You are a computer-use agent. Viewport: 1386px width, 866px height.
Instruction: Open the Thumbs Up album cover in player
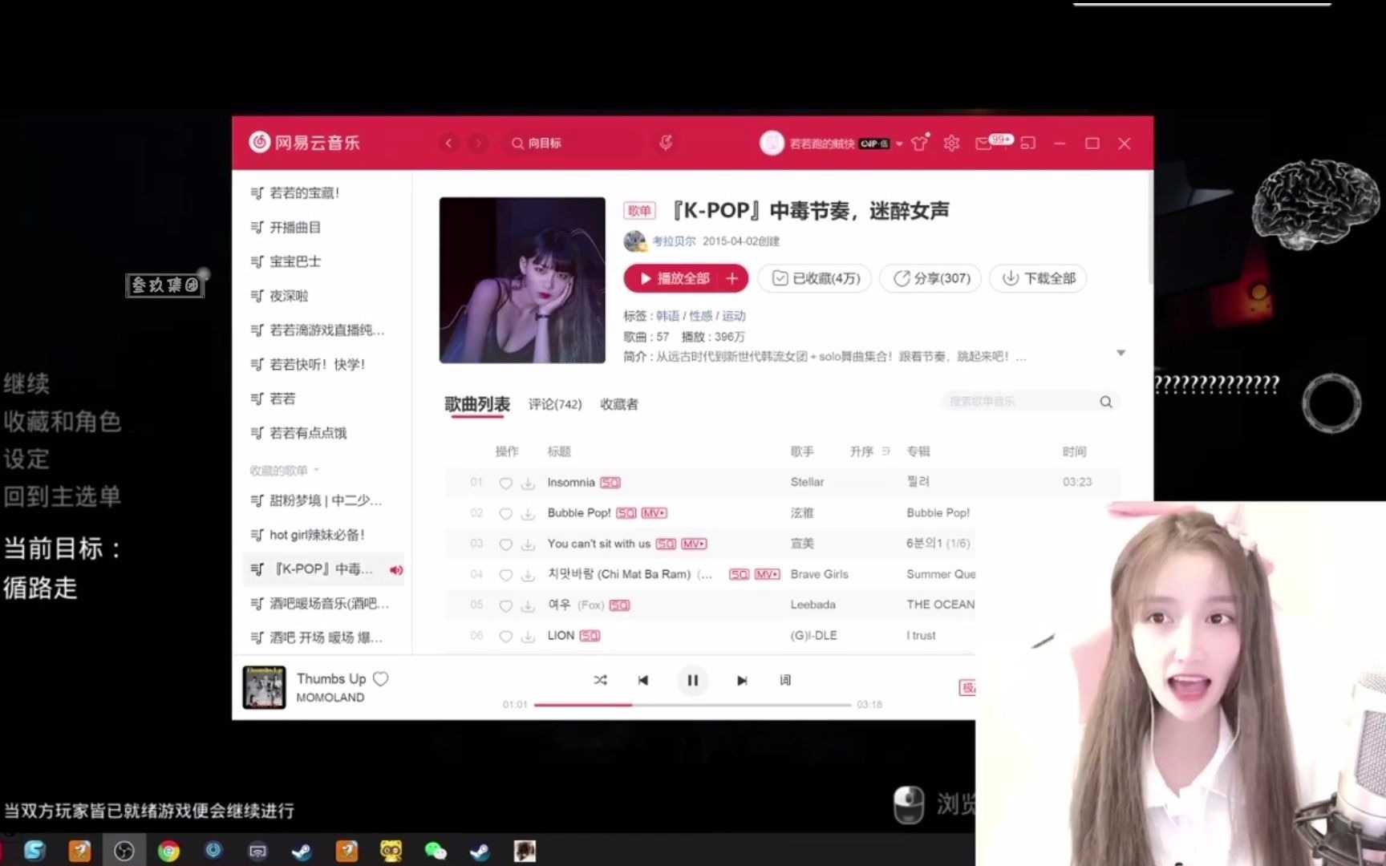point(264,687)
